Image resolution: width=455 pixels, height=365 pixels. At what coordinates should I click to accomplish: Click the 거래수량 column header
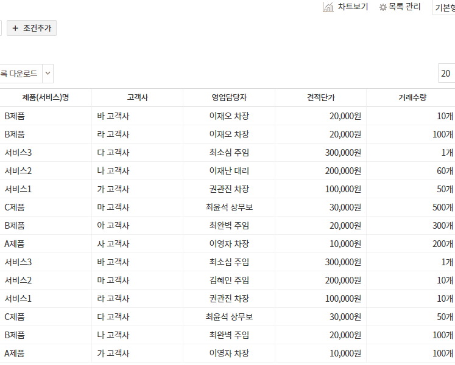pos(412,97)
